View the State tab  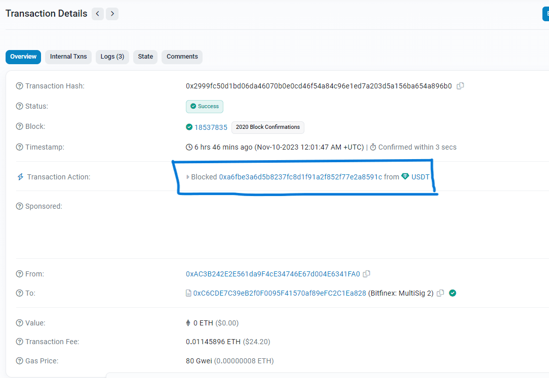click(x=145, y=57)
